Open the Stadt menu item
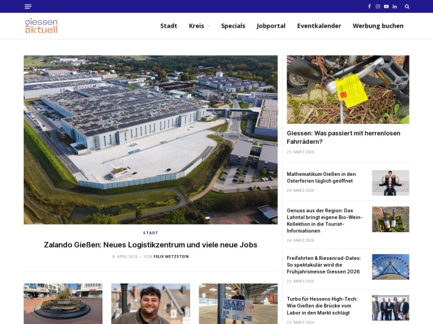Image resolution: width=433 pixels, height=324 pixels. click(168, 25)
